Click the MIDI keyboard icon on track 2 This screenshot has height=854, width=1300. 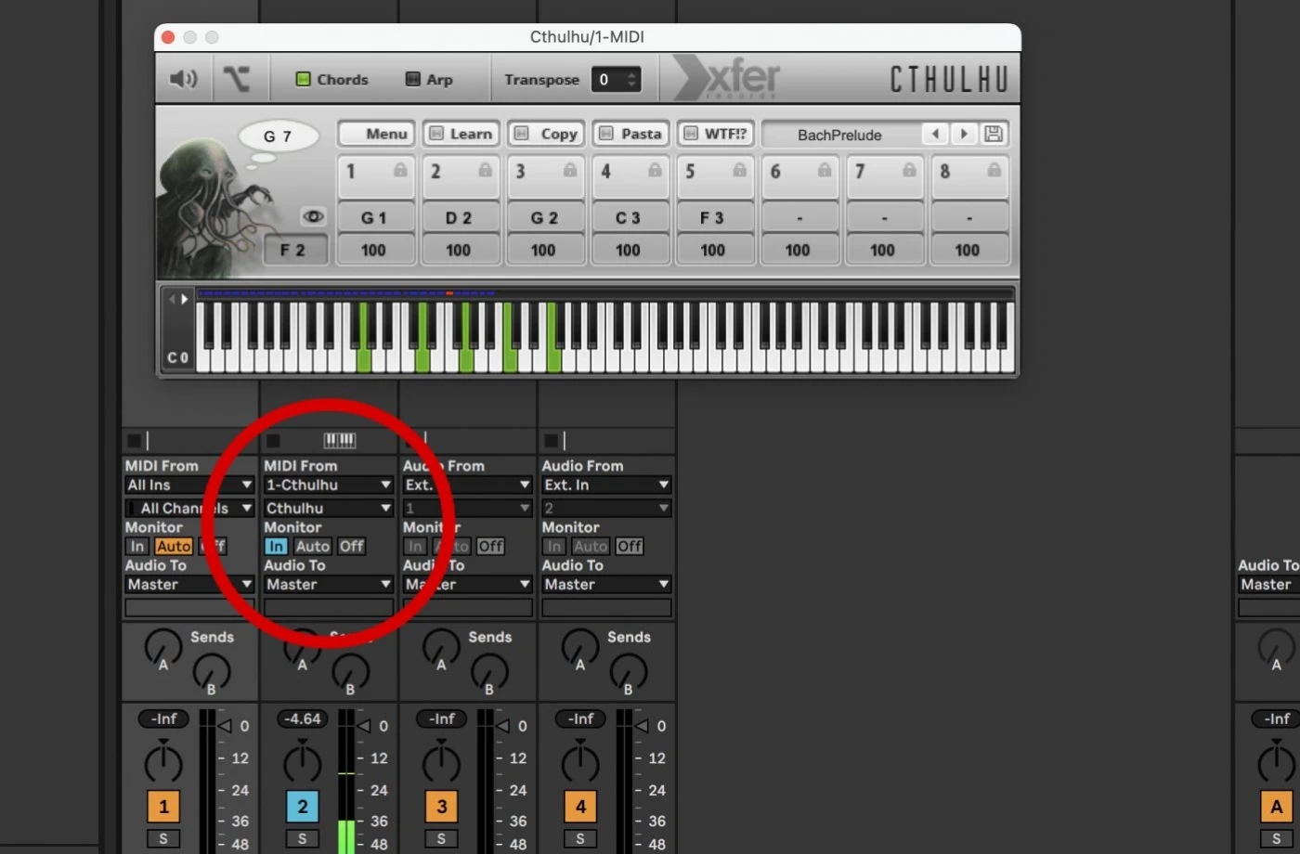click(x=339, y=440)
